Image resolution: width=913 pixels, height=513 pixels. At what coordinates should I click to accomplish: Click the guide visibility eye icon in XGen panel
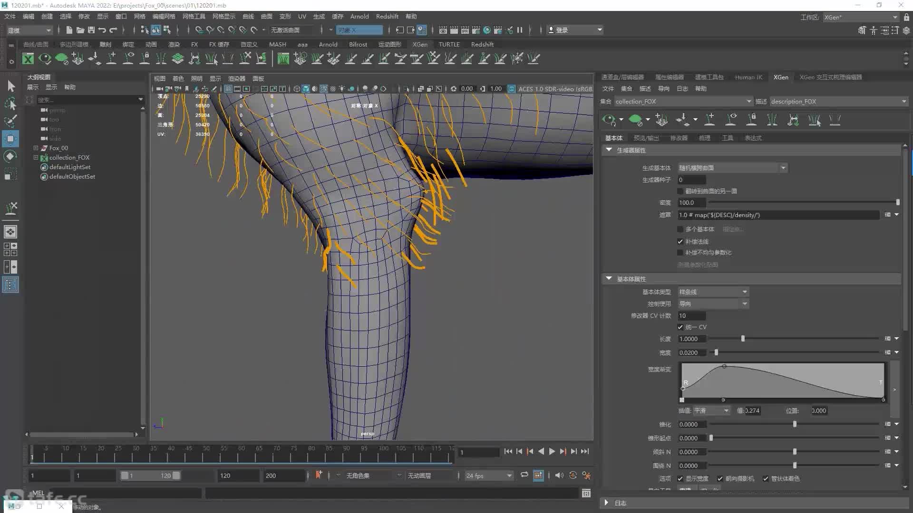(x=731, y=120)
